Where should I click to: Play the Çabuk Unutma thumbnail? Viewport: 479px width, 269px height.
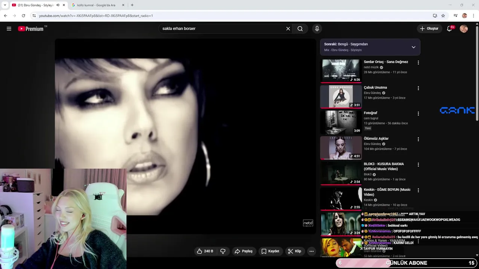341,96
